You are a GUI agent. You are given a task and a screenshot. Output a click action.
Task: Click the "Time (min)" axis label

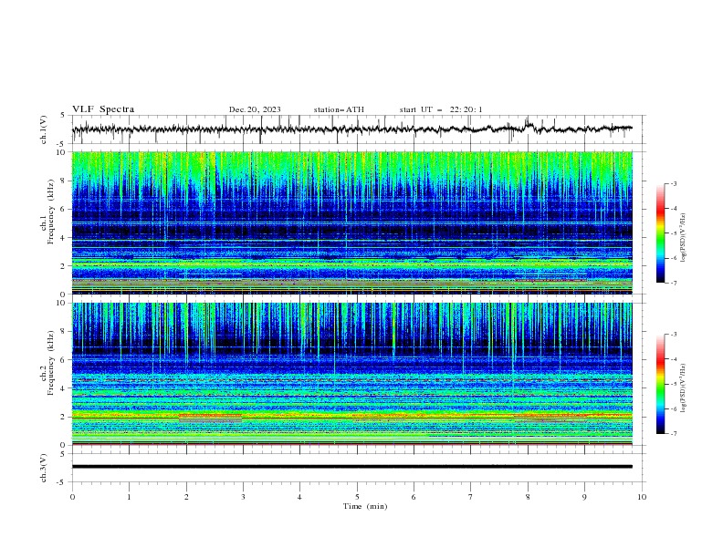coord(365,506)
